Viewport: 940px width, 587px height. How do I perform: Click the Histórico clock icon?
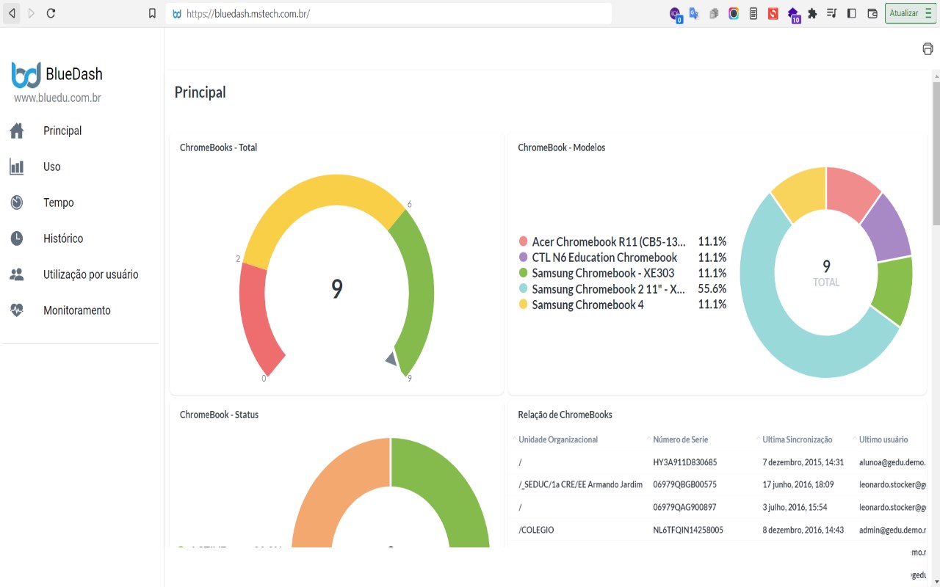pyautogui.click(x=17, y=238)
